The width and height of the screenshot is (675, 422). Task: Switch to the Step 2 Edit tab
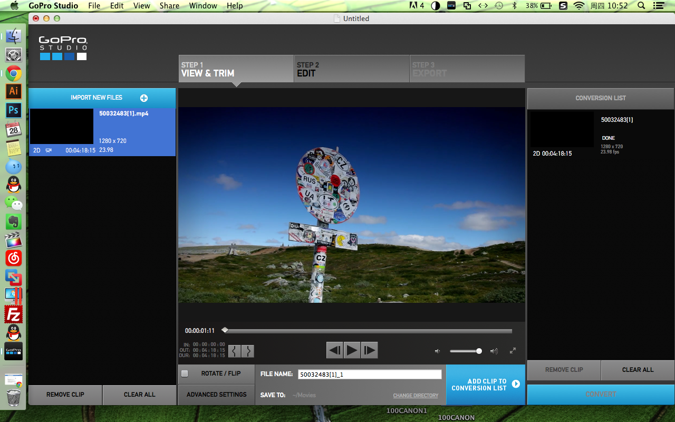tap(352, 69)
